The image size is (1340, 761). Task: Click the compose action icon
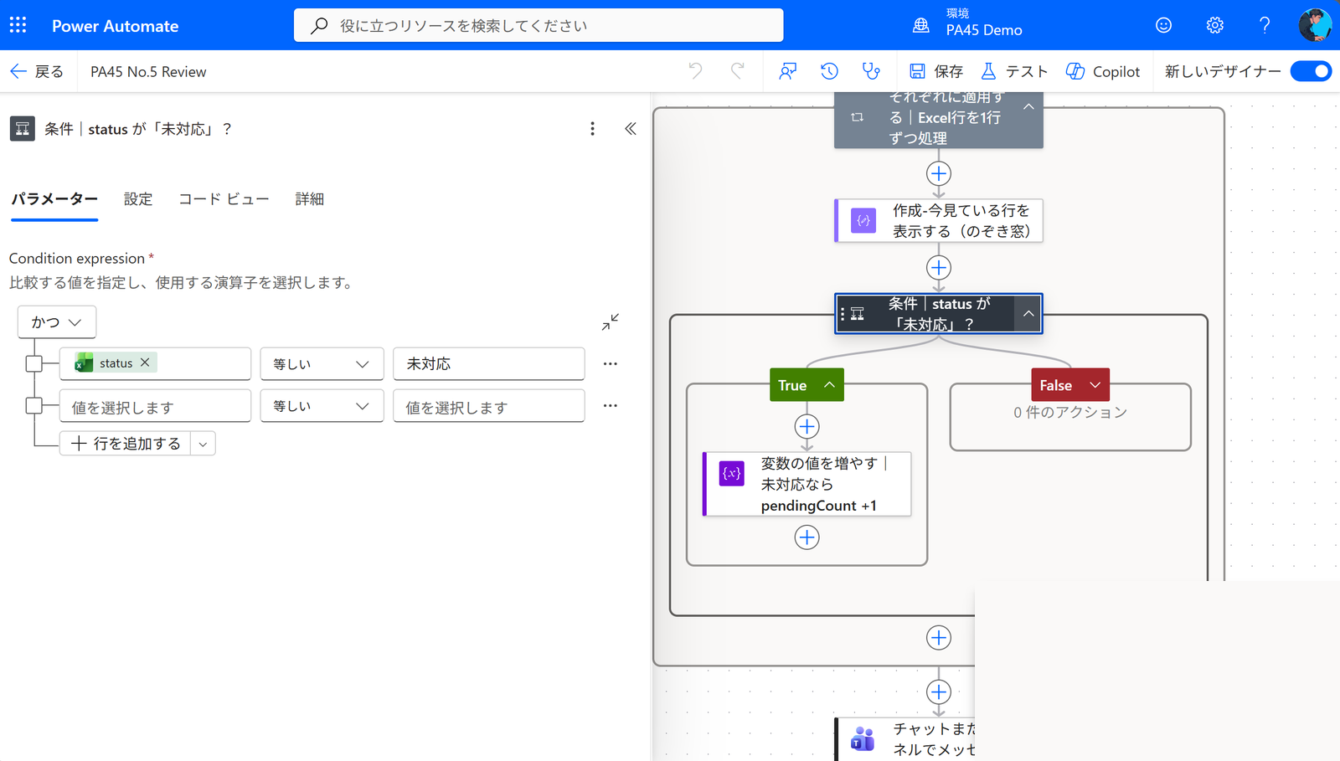click(863, 220)
